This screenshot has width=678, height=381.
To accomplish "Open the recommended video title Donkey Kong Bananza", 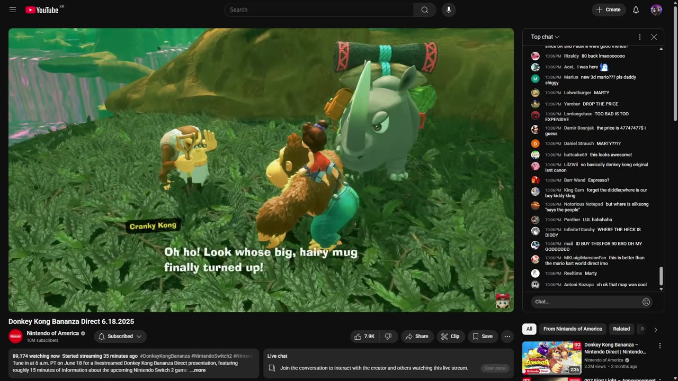I will (x=615, y=348).
